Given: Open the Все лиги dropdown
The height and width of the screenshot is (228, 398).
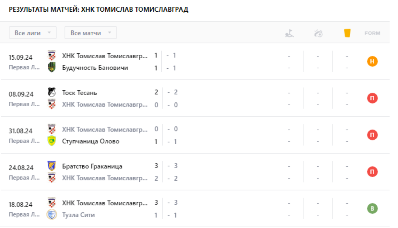Looking at the screenshot, I should [31, 32].
